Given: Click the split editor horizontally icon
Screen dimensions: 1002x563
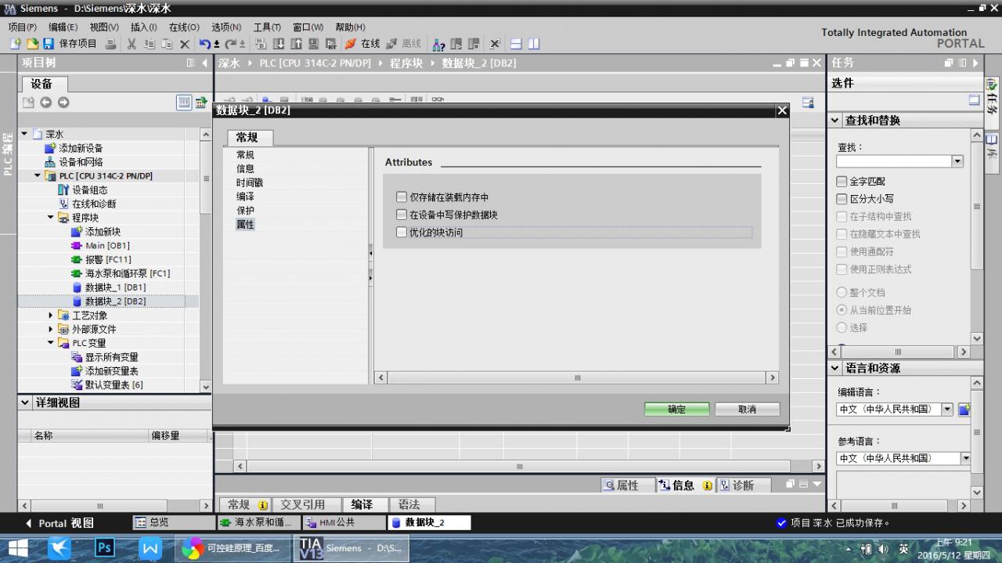Looking at the screenshot, I should point(516,44).
